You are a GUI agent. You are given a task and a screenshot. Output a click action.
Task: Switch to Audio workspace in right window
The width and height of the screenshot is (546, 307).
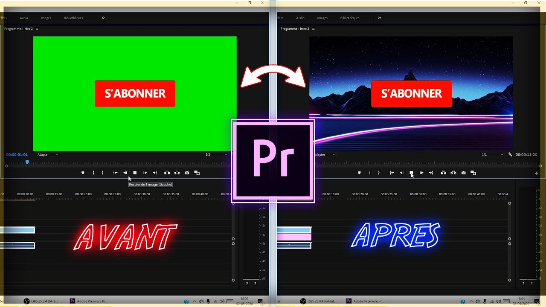300,18
